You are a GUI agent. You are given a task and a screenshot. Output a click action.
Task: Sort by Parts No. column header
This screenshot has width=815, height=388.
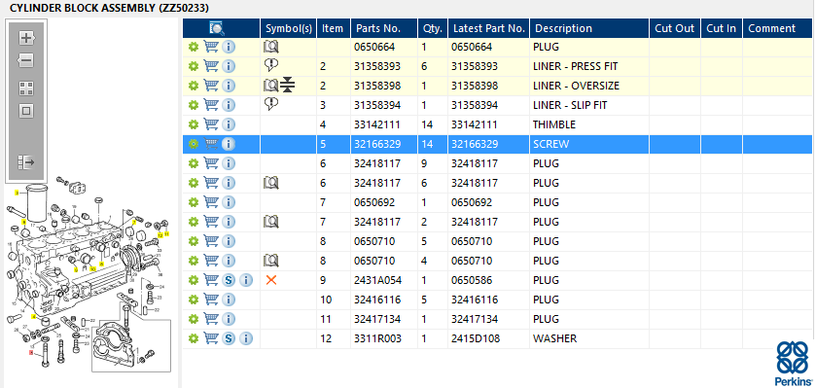384,28
